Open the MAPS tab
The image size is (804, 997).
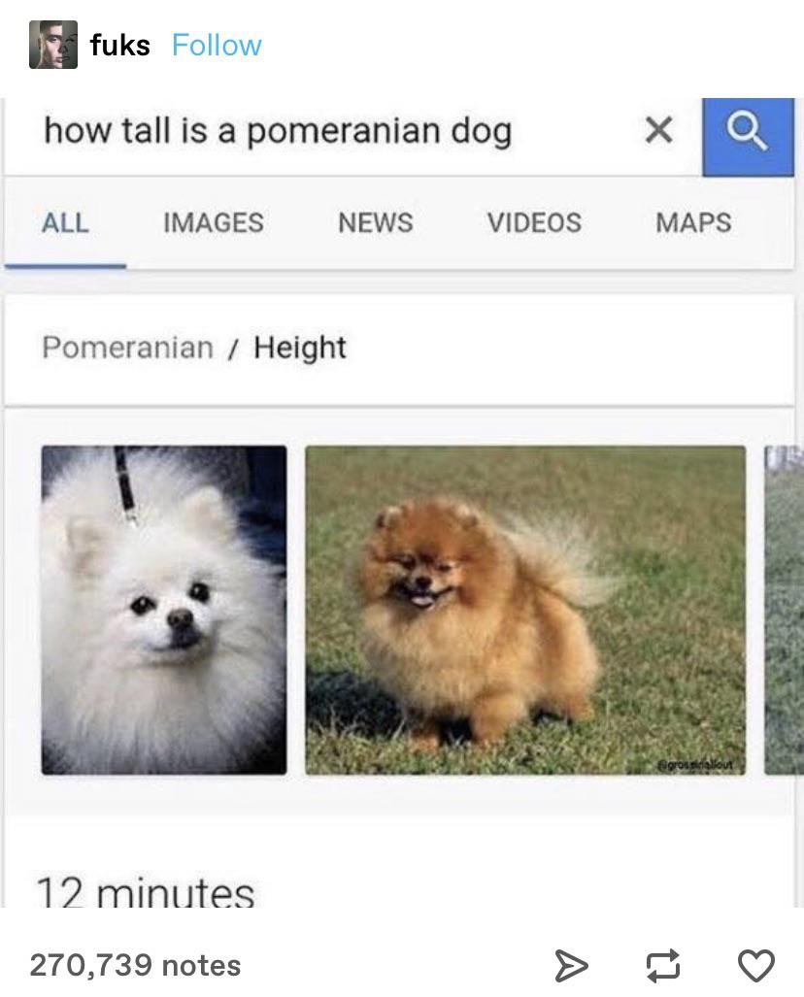693,222
